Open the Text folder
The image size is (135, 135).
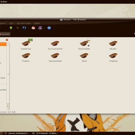tap(84, 58)
